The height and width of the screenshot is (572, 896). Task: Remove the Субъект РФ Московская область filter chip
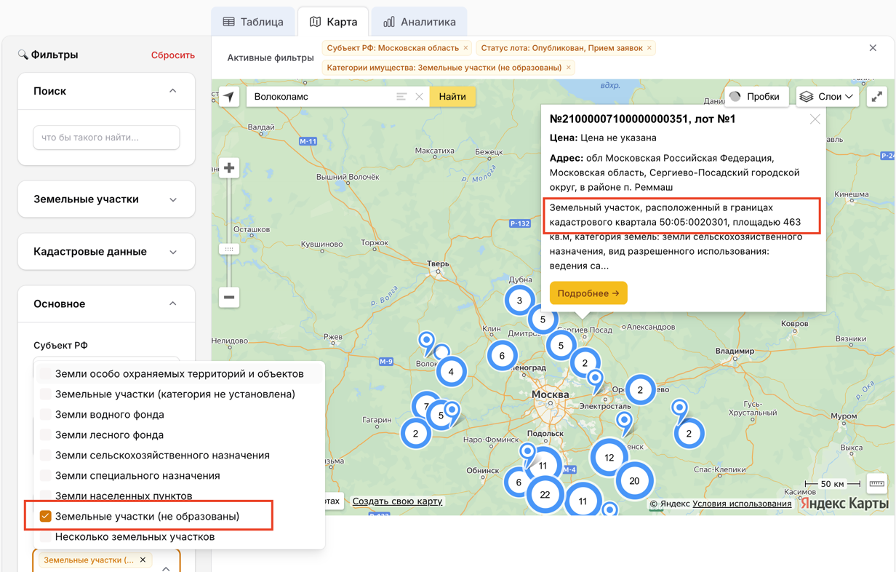tap(465, 48)
